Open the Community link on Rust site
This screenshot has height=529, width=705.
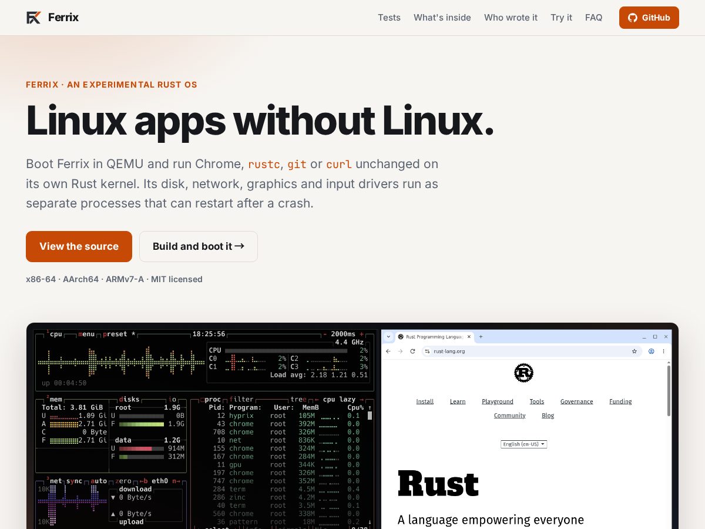510,416
